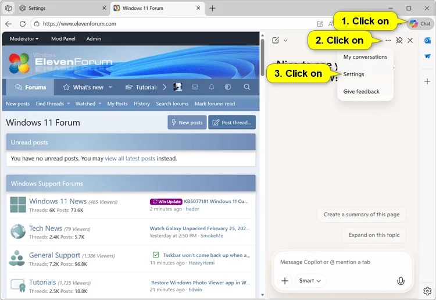Open the Tutorials forum link in the list

(42, 282)
